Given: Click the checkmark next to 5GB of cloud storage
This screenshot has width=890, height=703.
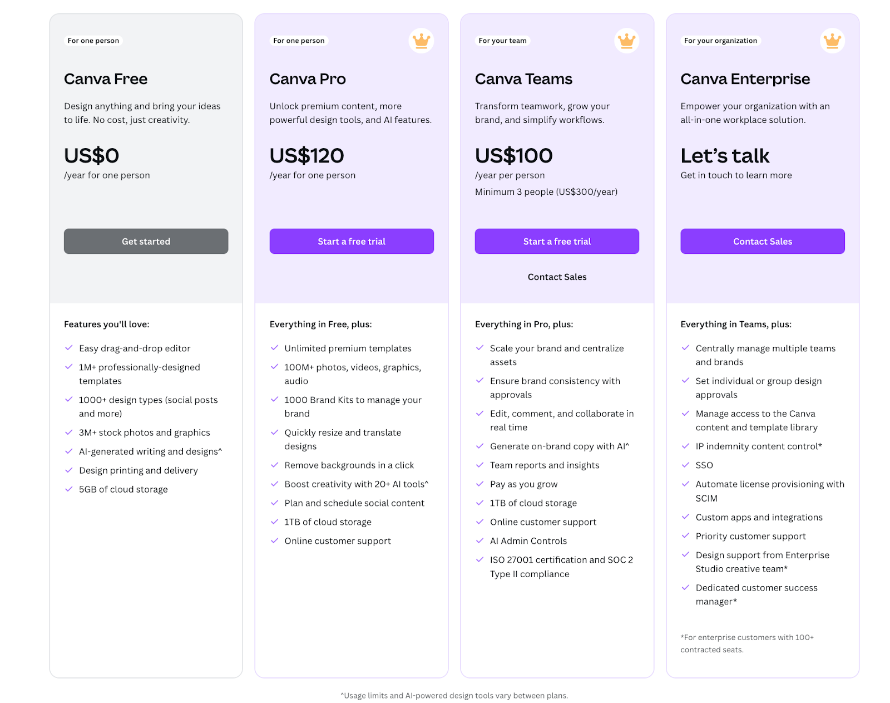Looking at the screenshot, I should tap(68, 489).
